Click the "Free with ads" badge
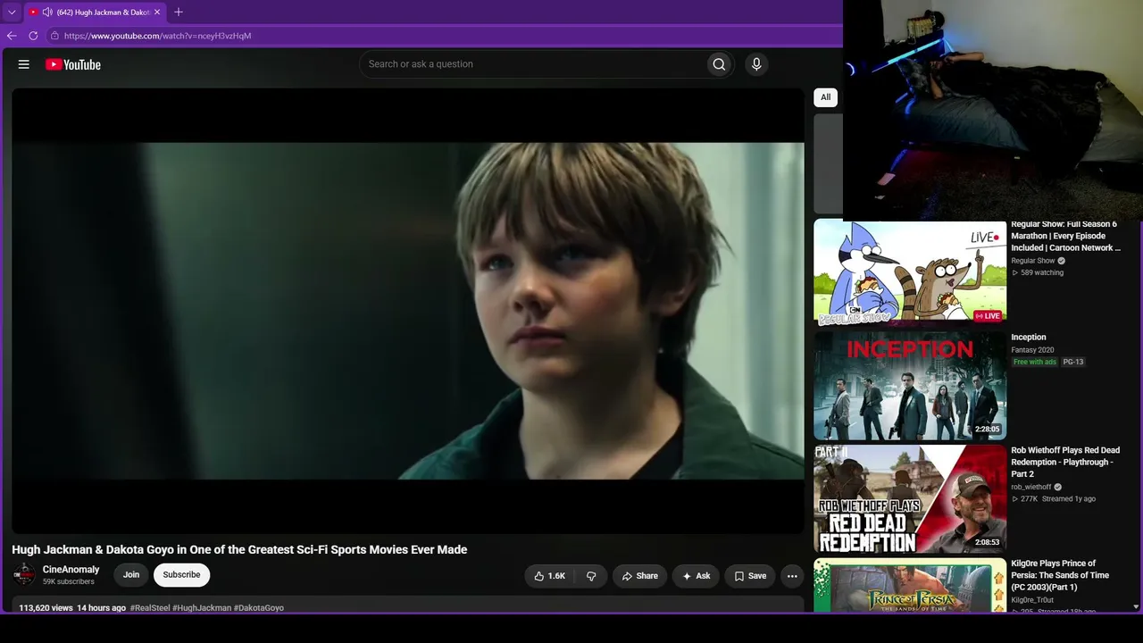 (1035, 362)
